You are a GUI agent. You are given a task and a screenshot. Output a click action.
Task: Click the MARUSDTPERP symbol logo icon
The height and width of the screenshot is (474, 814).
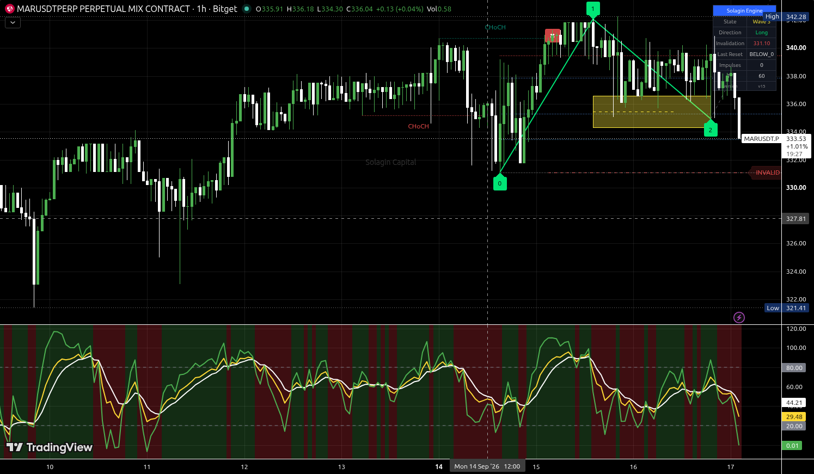pos(9,9)
